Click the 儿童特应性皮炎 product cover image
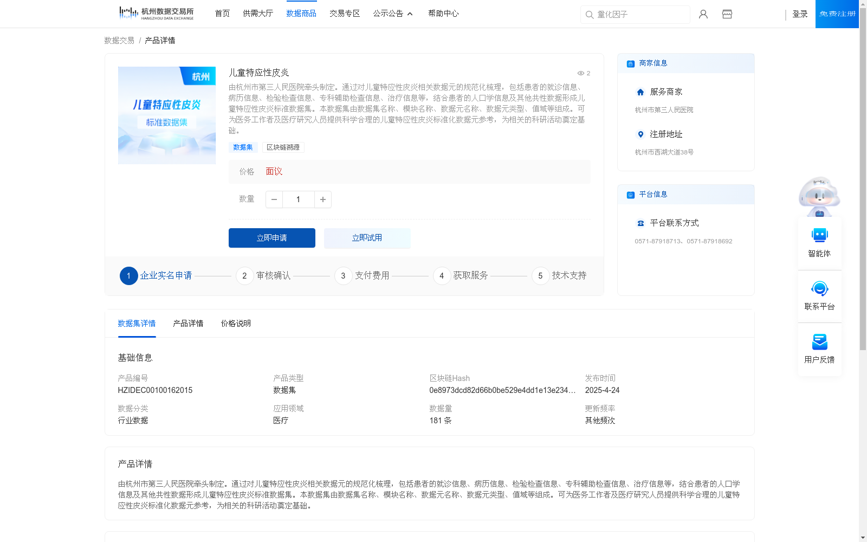 [x=167, y=115]
